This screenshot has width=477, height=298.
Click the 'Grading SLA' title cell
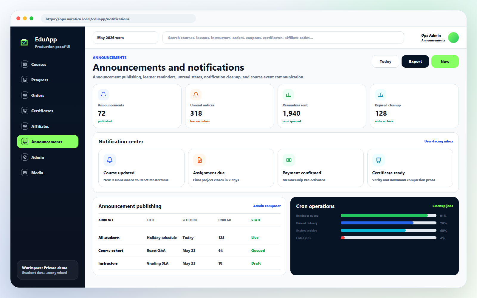(157, 263)
